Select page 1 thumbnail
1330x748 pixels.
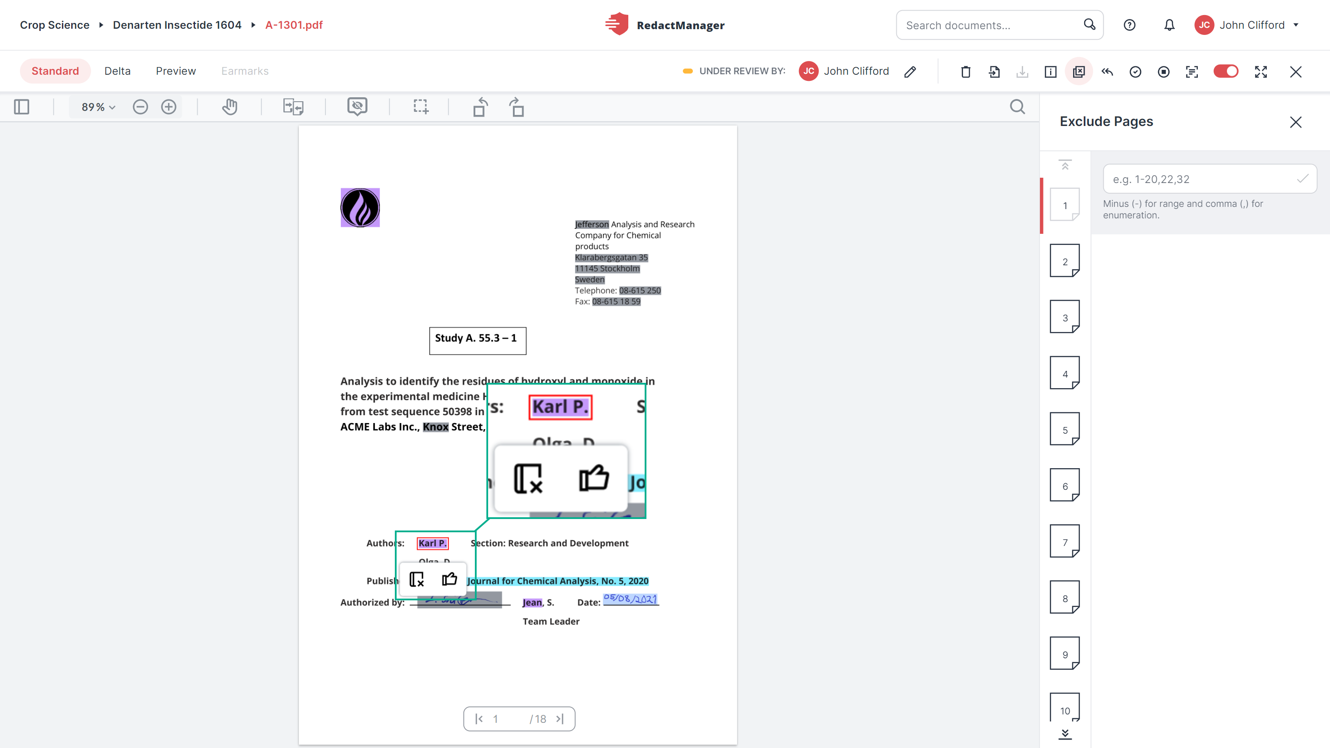1065,205
